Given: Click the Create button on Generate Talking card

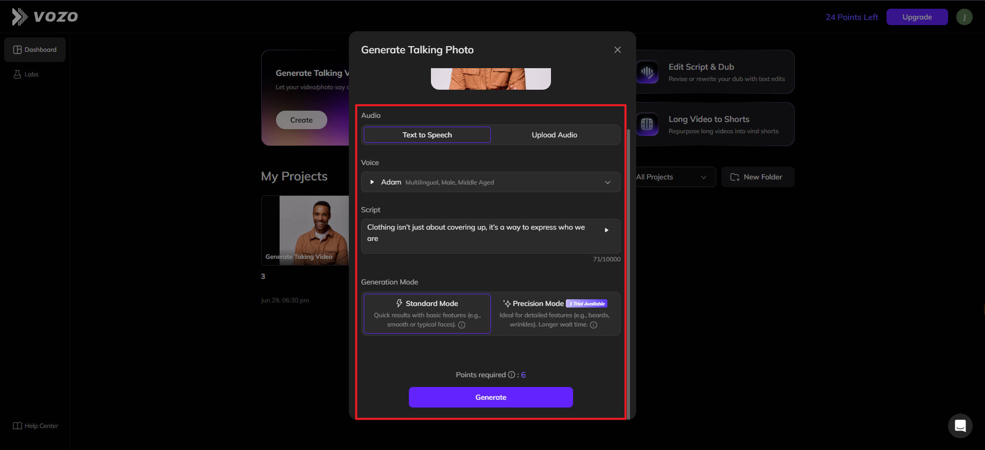Looking at the screenshot, I should 301,120.
